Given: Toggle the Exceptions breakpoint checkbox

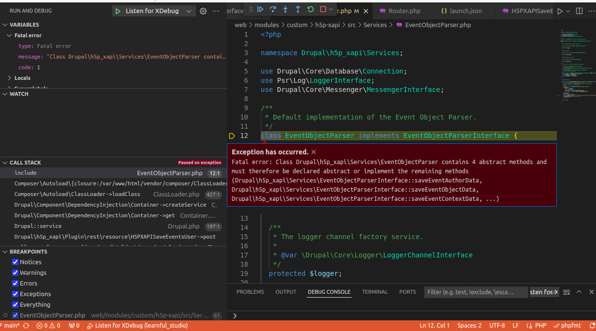Looking at the screenshot, I should pos(15,294).
